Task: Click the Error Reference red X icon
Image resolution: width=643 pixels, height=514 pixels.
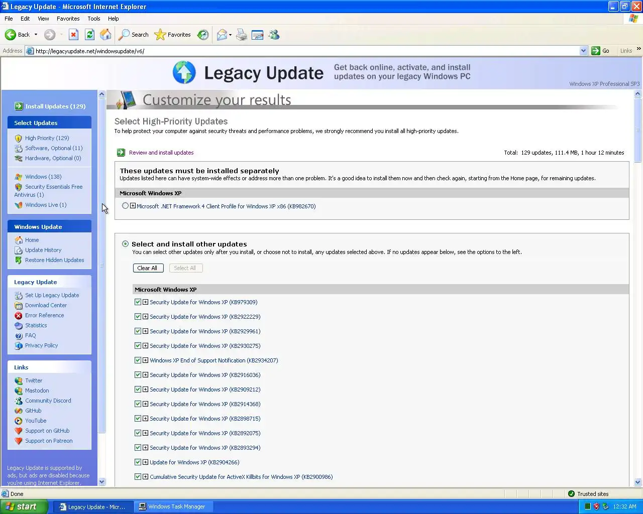Action: click(19, 315)
